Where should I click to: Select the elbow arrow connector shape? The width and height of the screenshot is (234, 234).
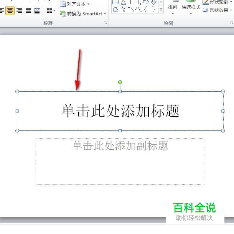pos(139,2)
